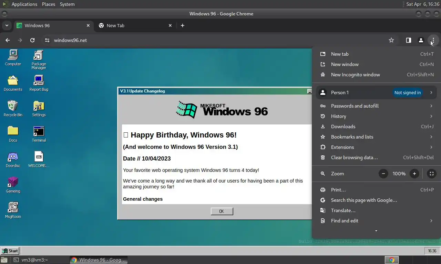The image size is (441, 264).
Task: Select Clear browsing data menu item
Action: (376, 157)
